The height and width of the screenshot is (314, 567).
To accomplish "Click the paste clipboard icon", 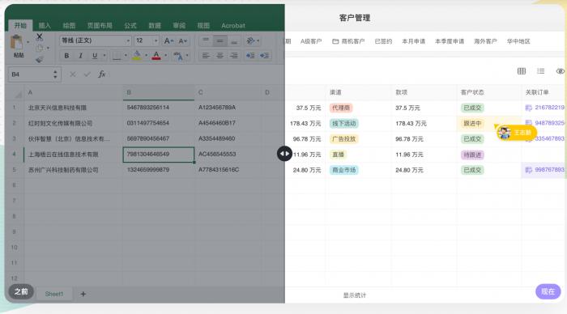I will point(17,43).
